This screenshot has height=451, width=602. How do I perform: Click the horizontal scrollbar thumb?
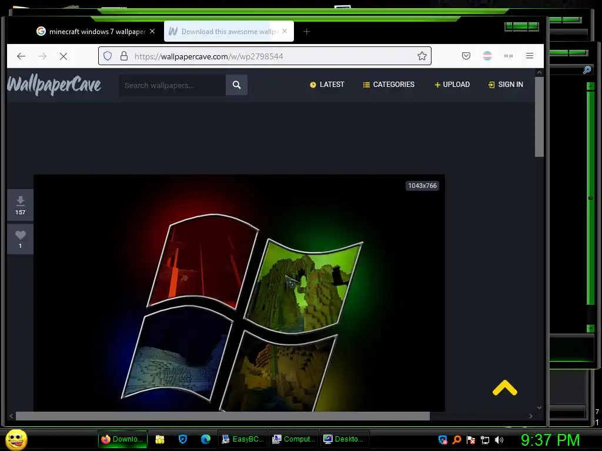coord(223,416)
